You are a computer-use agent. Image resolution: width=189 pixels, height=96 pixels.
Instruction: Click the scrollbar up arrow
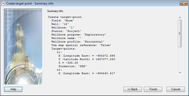click(x=180, y=17)
